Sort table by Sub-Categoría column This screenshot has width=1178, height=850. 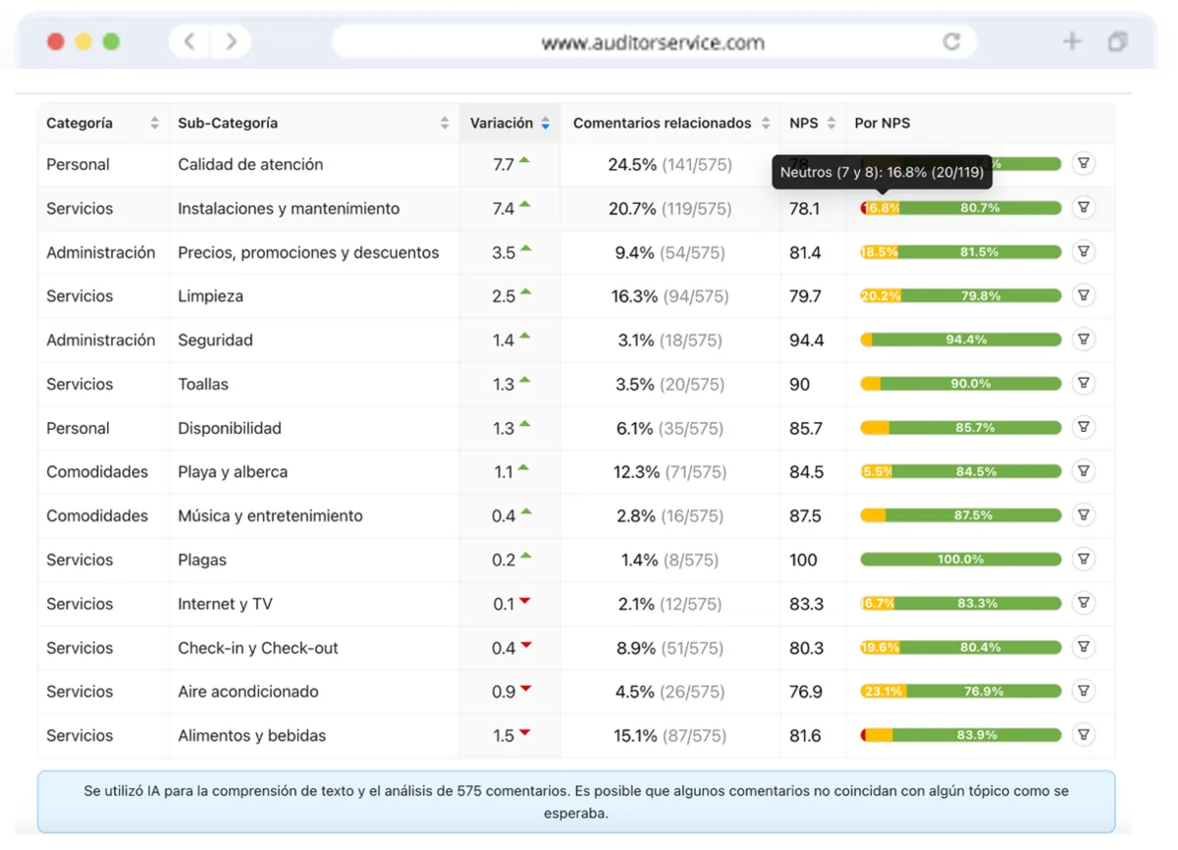tap(445, 124)
